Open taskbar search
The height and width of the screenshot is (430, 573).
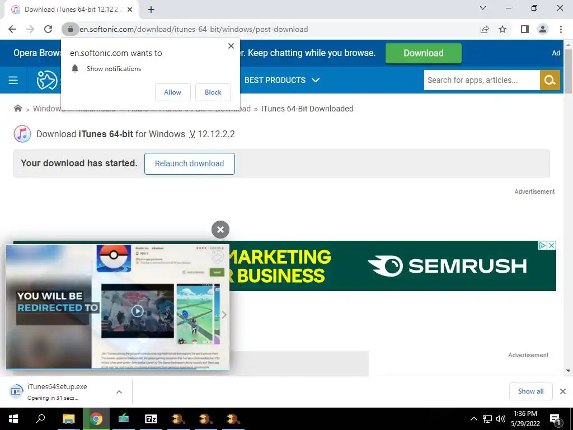[40, 419]
